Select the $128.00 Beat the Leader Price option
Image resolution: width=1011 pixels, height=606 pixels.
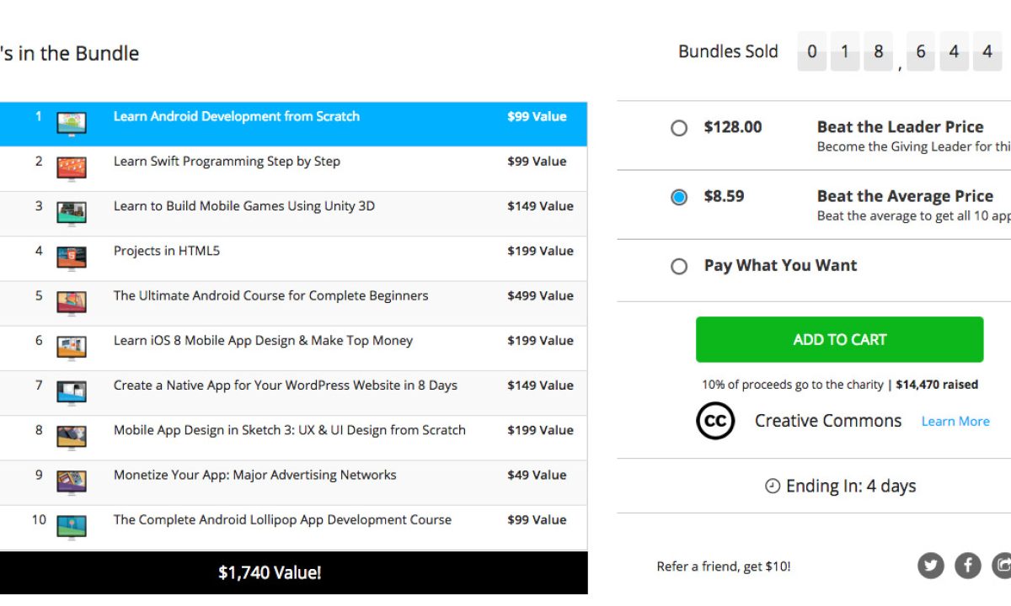coord(679,128)
